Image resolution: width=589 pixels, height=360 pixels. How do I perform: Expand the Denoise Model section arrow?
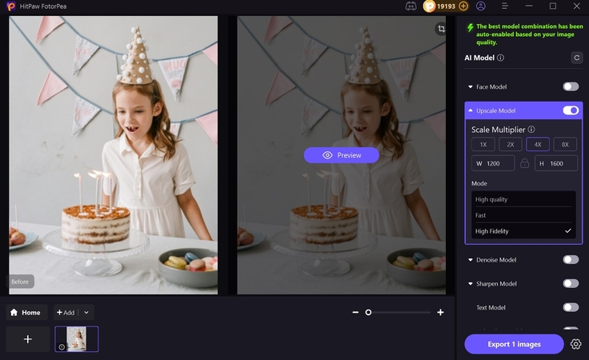471,260
